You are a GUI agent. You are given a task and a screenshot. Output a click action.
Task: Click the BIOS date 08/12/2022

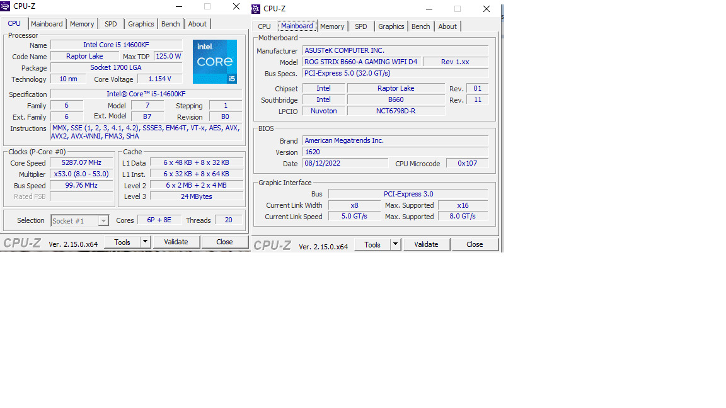pyautogui.click(x=345, y=163)
